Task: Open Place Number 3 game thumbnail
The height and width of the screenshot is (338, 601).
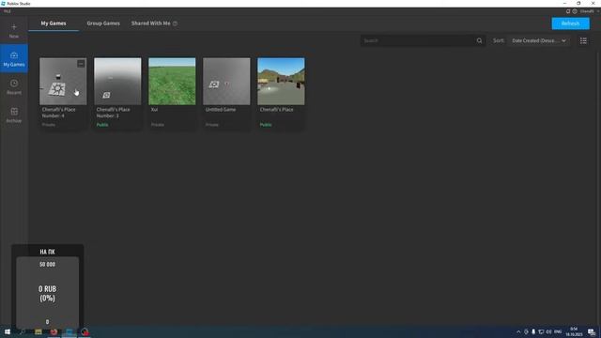Action: [x=117, y=82]
